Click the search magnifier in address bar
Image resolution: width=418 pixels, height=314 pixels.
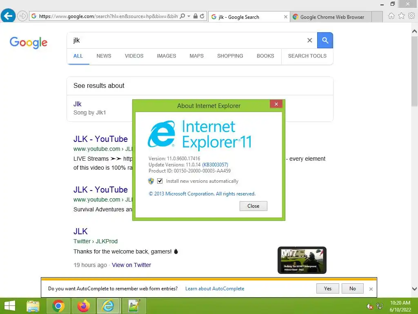pyautogui.click(x=182, y=16)
